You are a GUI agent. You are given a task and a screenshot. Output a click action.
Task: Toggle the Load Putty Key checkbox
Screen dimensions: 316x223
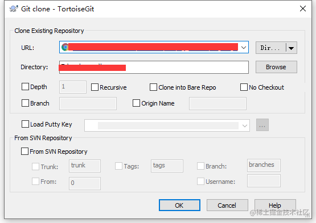(25, 124)
